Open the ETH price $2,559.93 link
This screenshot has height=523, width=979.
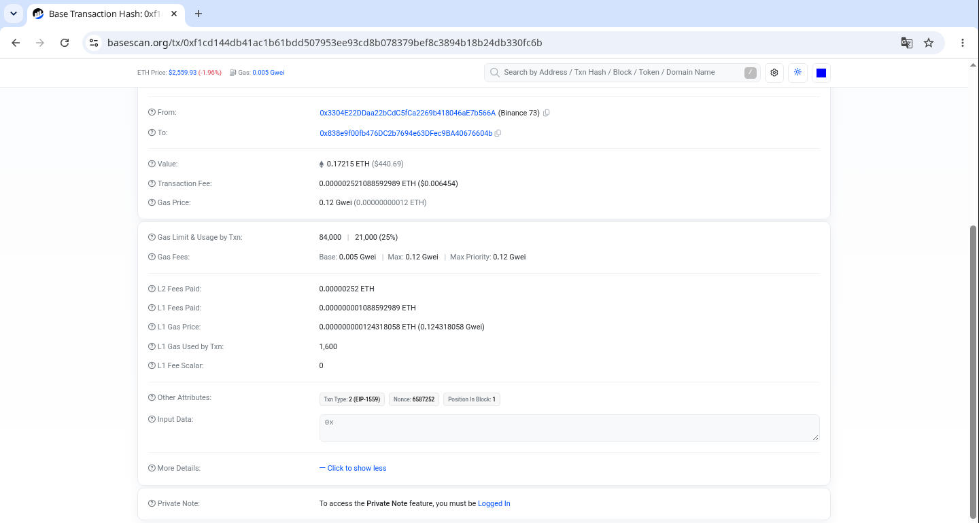(182, 73)
